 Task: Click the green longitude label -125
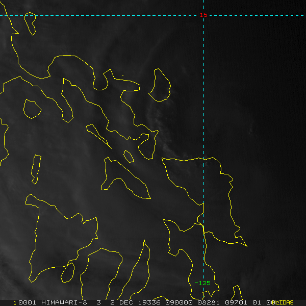coord(202,283)
